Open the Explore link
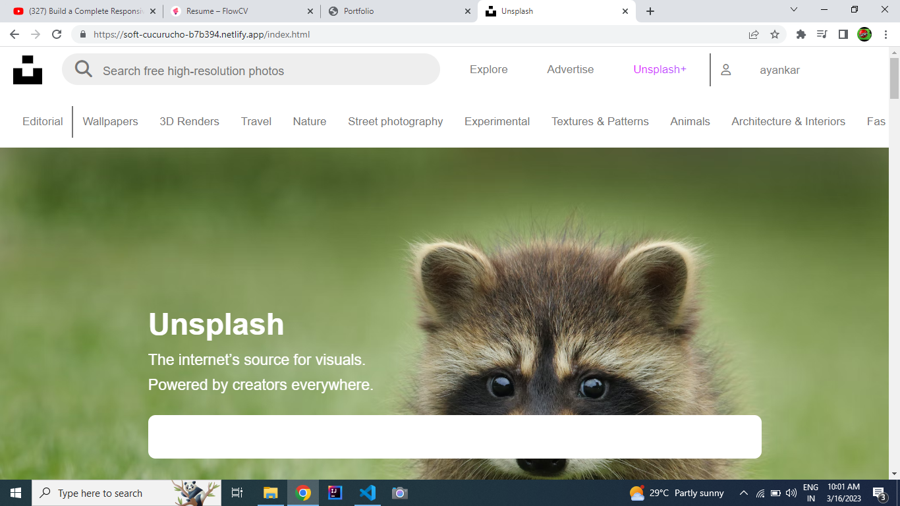This screenshot has width=900, height=506. pos(488,70)
